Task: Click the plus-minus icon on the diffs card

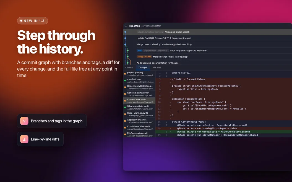Action: [x=24, y=139]
